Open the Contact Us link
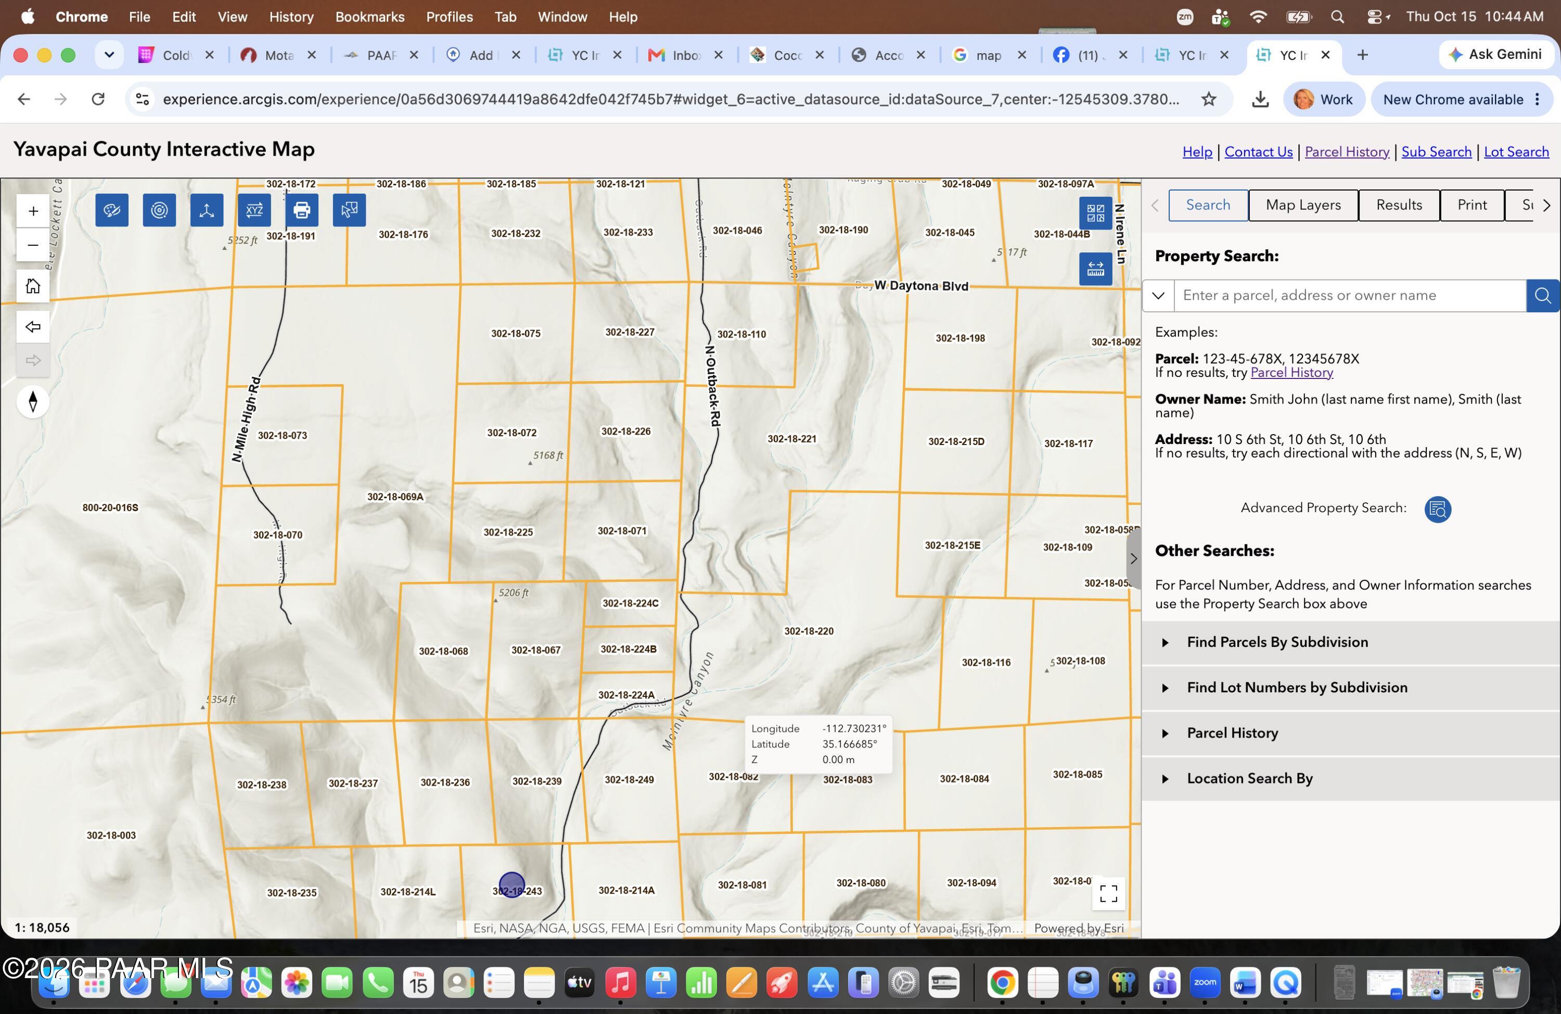 [1259, 153]
